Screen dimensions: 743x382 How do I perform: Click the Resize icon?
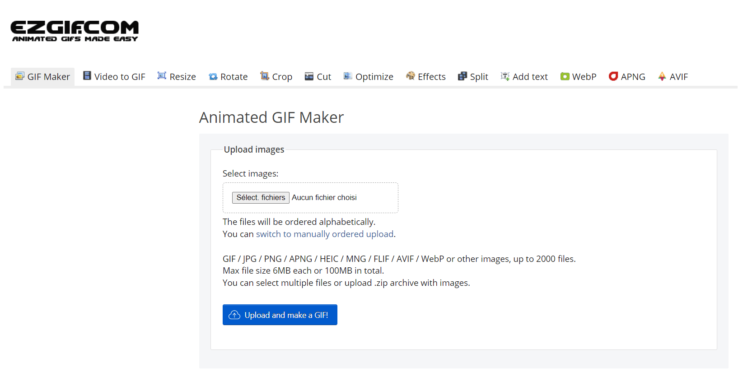pyautogui.click(x=162, y=76)
